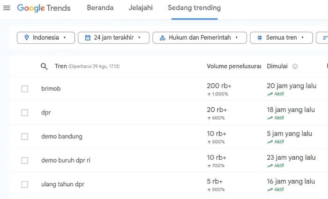Image resolution: width=328 pixels, height=199 pixels.
Task: Click 18 jam yang lalu start time
Action: [291, 110]
